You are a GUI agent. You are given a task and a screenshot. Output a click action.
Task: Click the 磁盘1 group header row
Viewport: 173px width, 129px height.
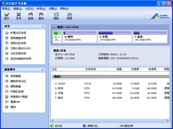(x=110, y=77)
